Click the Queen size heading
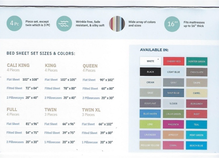 (90, 66)
